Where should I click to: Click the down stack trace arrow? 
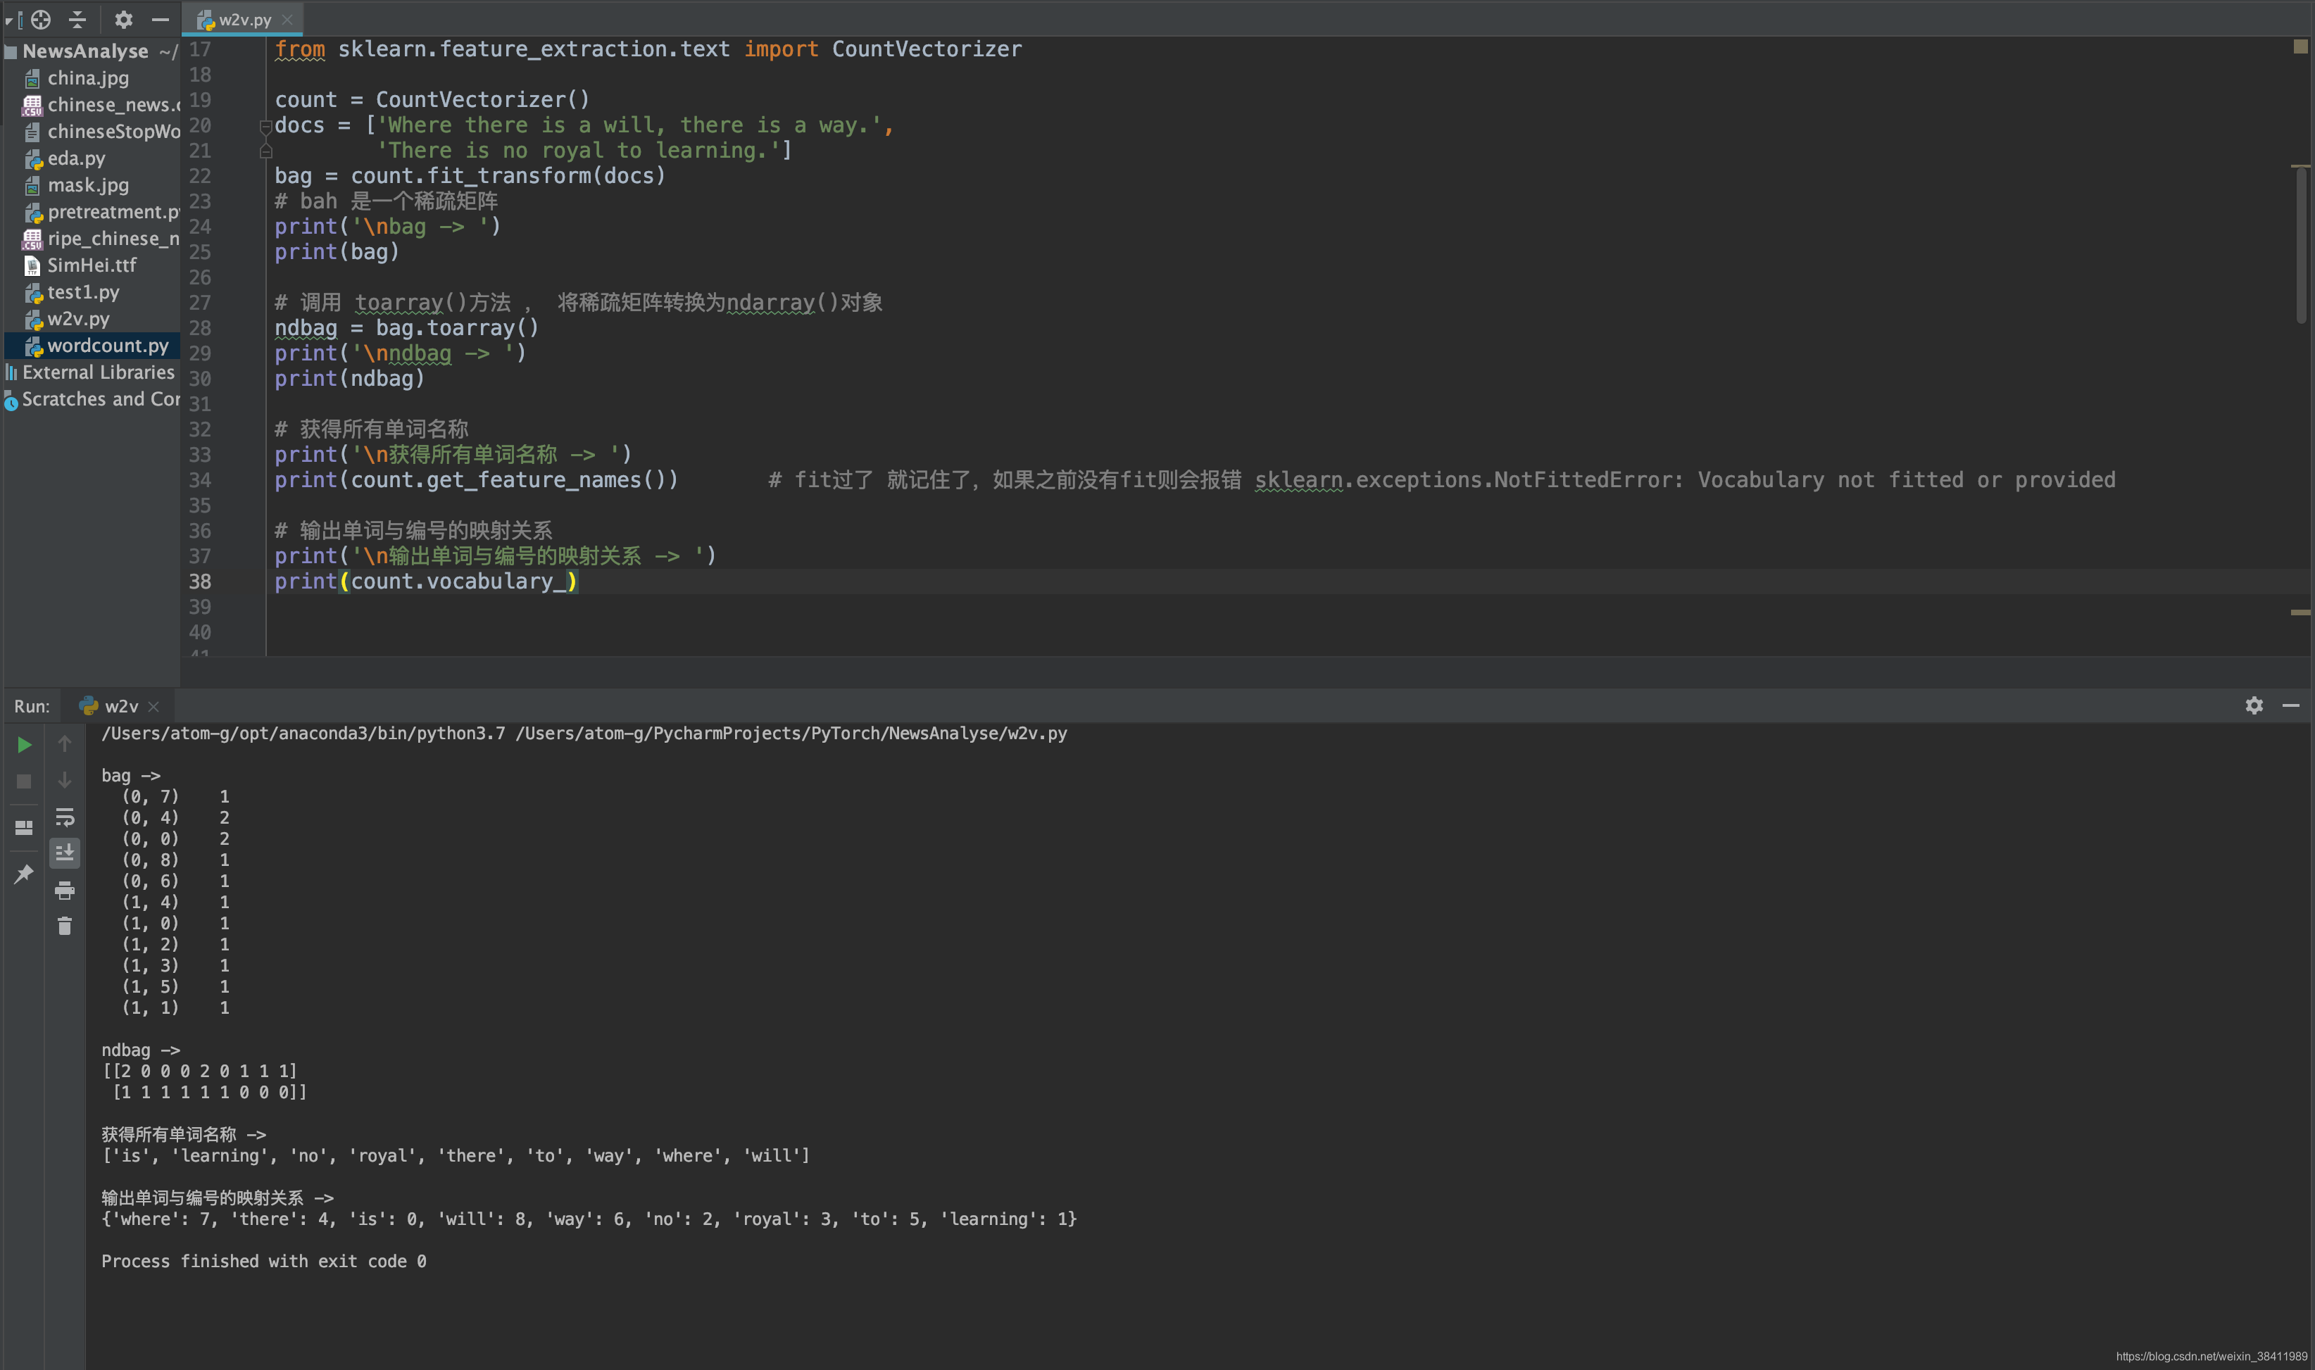(x=65, y=780)
